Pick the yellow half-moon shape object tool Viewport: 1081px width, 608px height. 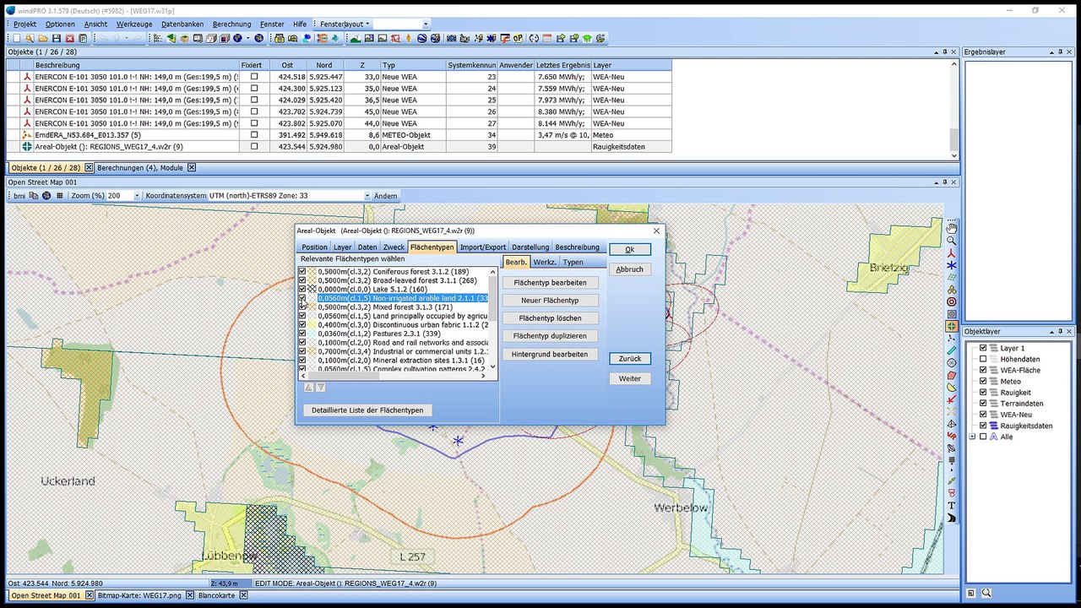point(952,387)
